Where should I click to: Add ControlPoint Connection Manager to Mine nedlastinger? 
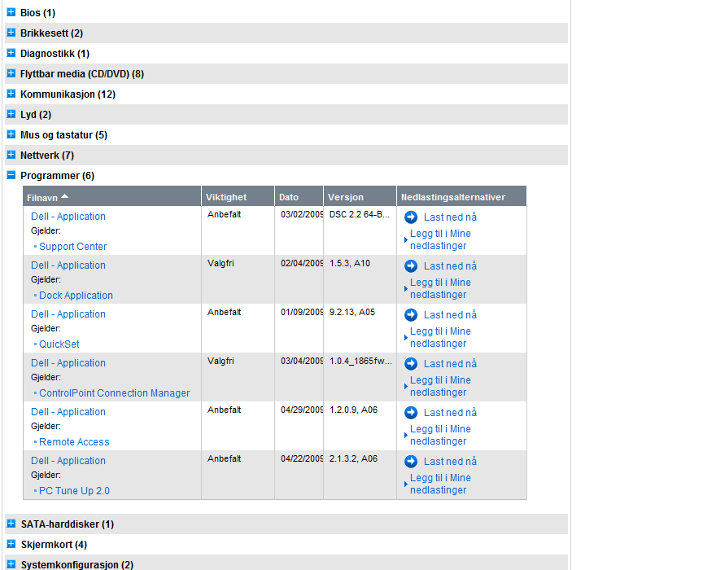coord(440,387)
